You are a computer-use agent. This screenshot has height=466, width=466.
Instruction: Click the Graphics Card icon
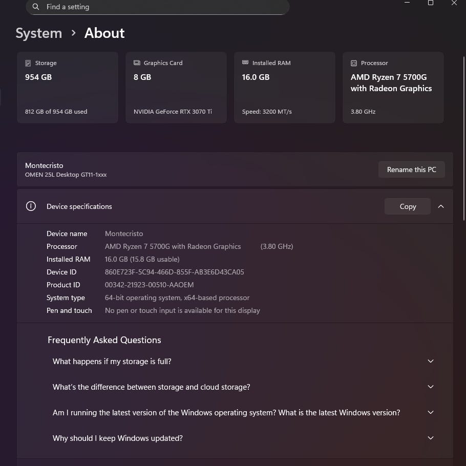coord(137,63)
